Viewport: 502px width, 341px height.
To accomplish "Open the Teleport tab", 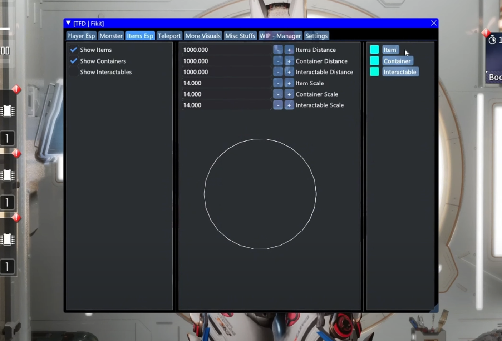I will 169,36.
